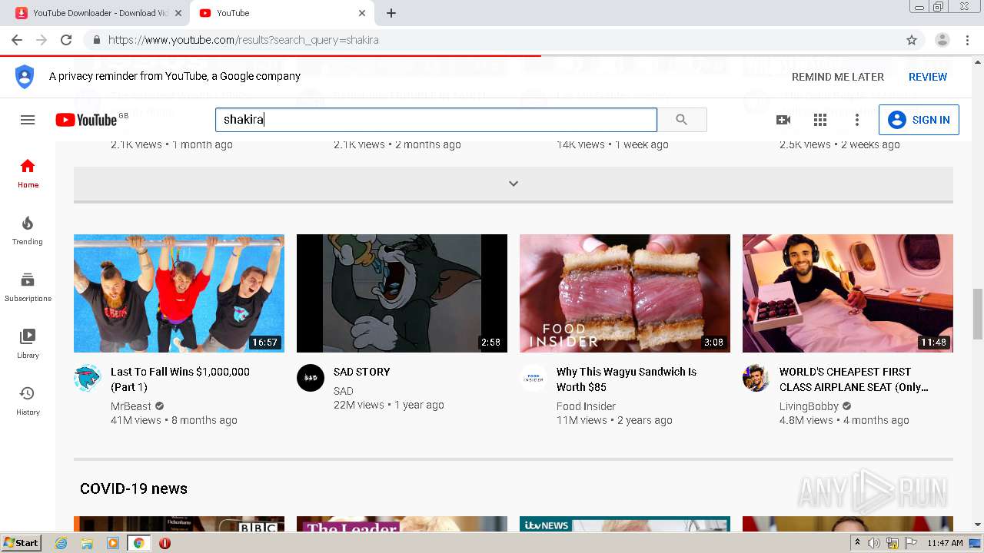Click the create video camera icon
Image resolution: width=984 pixels, height=553 pixels.
[x=783, y=120]
